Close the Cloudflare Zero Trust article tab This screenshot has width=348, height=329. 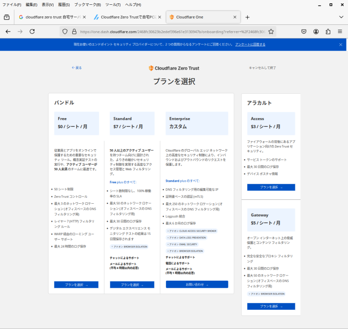click(x=160, y=17)
